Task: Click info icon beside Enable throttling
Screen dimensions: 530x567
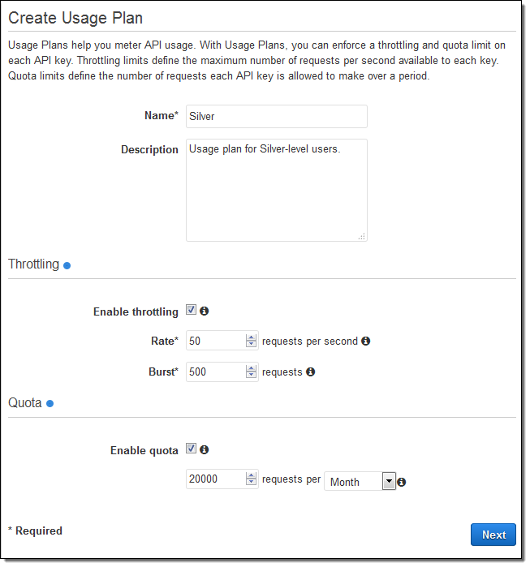Action: coord(205,311)
